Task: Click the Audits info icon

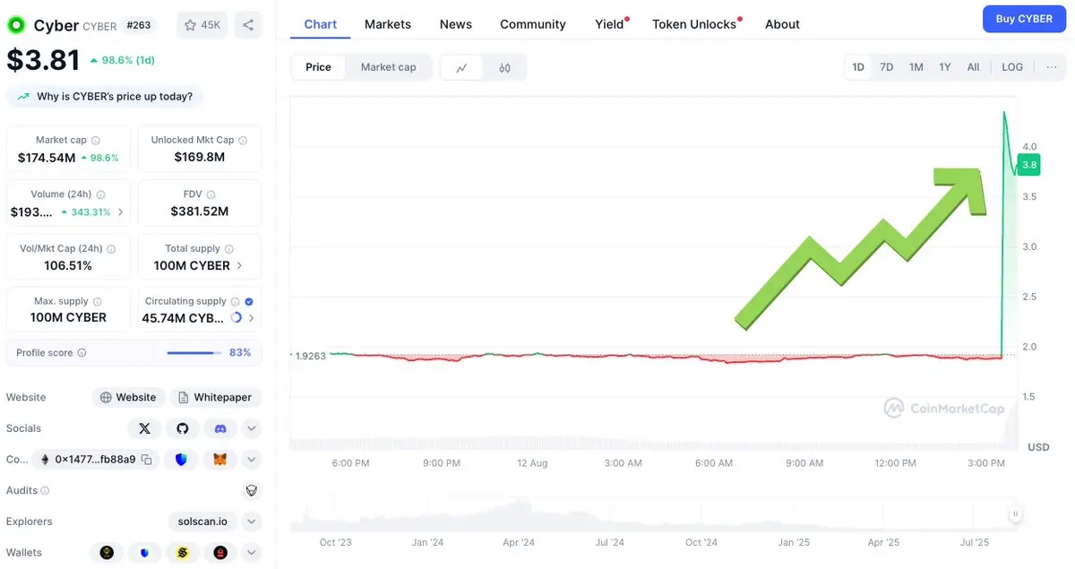Action: [x=45, y=491]
